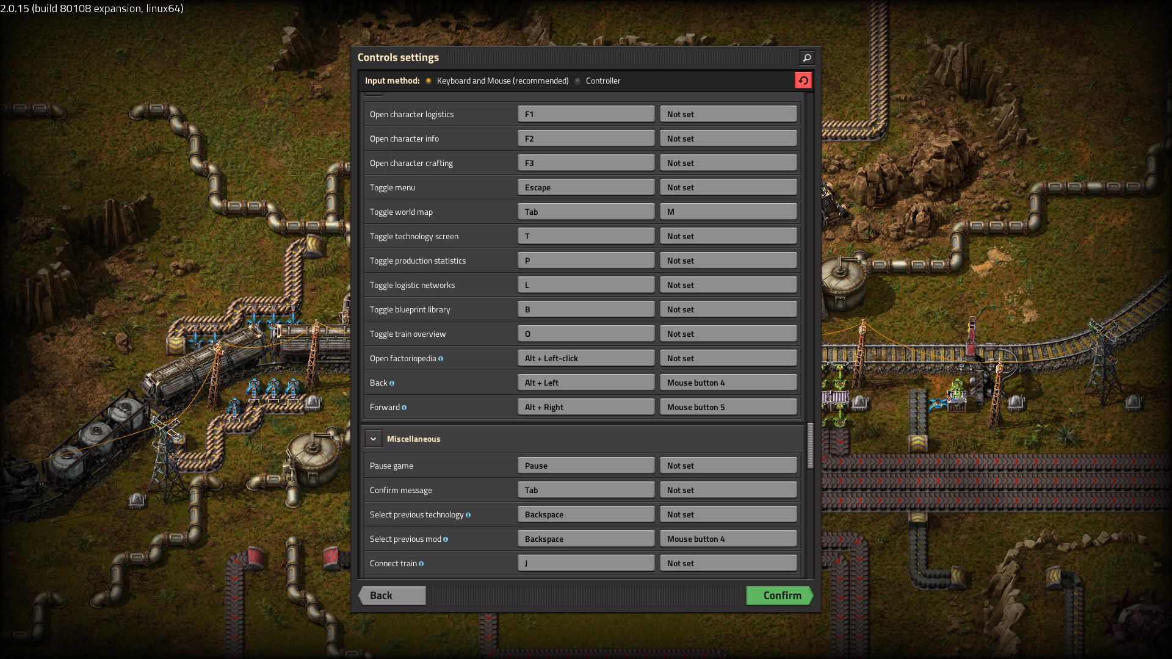Change L binding for Toggle logistic networks
Viewport: 1172px width, 659px height.
pos(586,285)
